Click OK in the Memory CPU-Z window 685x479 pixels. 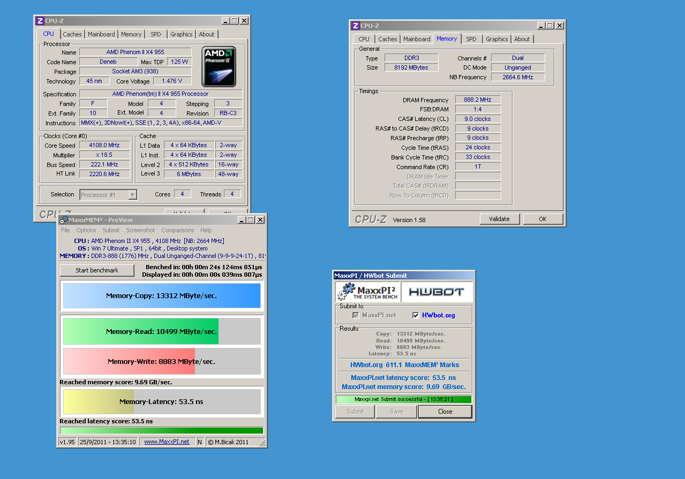543,219
